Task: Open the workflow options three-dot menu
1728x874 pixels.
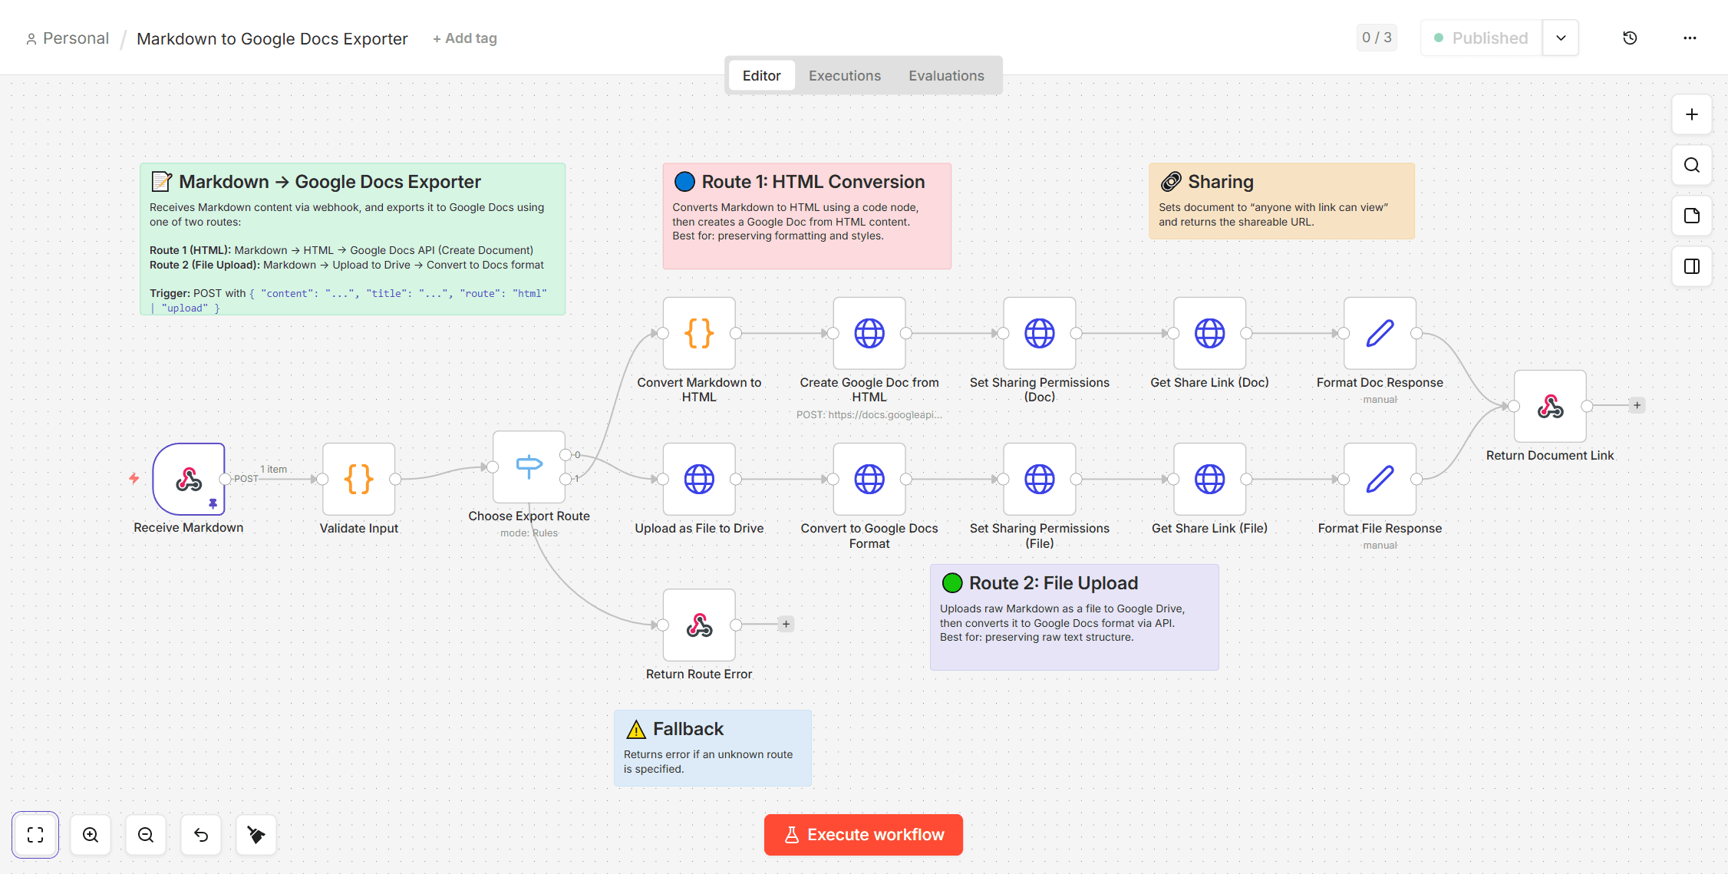Action: pos(1690,37)
